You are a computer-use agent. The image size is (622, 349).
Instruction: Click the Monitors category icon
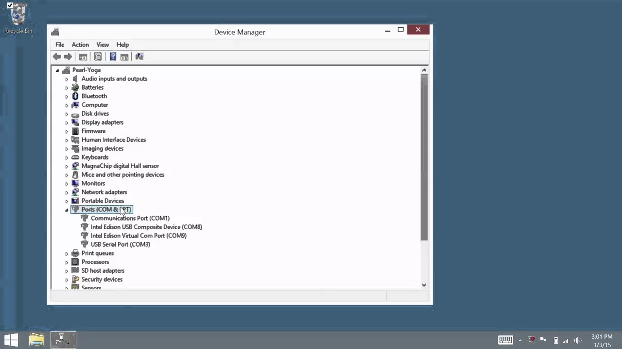(75, 183)
